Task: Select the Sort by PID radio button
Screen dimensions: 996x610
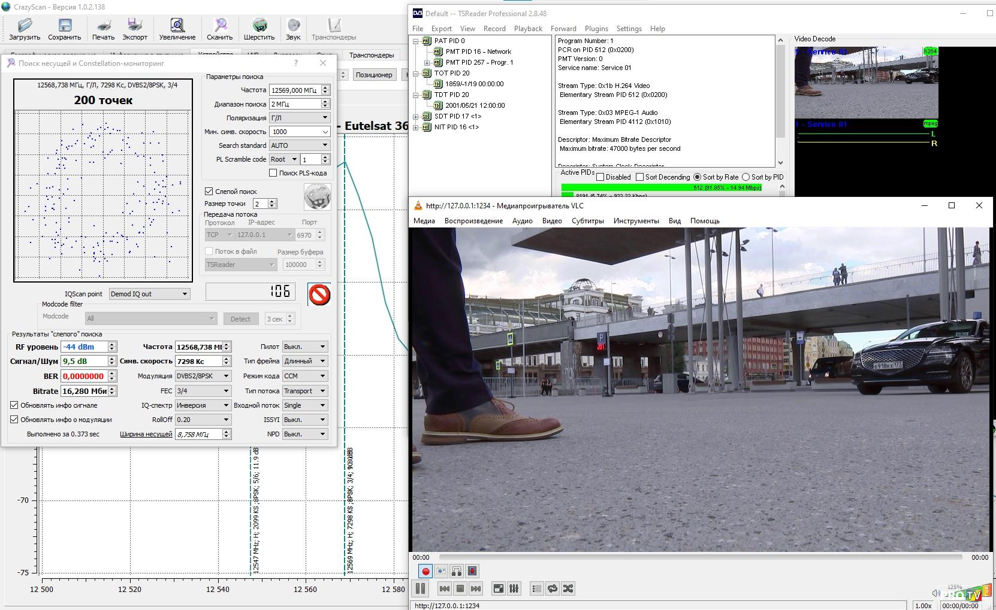Action: click(746, 177)
